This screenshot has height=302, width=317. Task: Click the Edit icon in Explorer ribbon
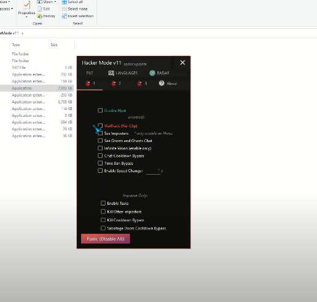40,9
